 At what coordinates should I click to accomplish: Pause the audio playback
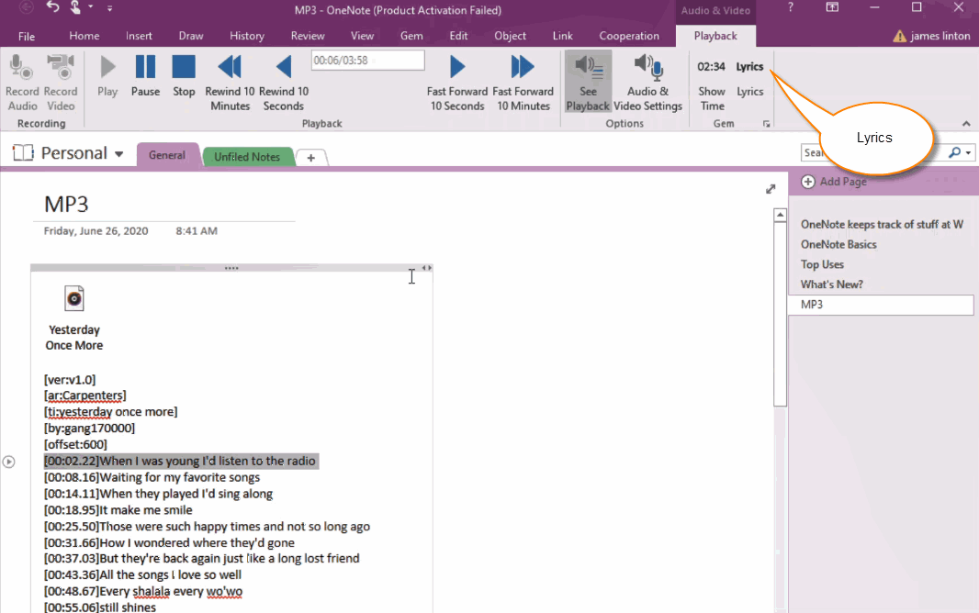(x=145, y=75)
